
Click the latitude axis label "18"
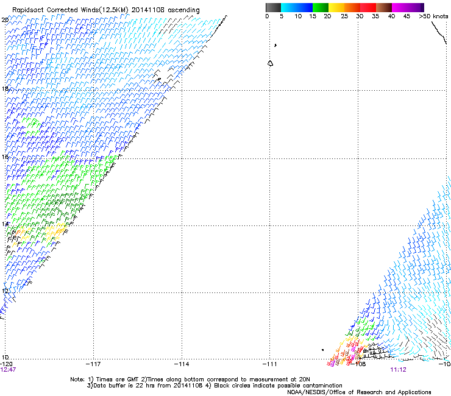[5, 88]
